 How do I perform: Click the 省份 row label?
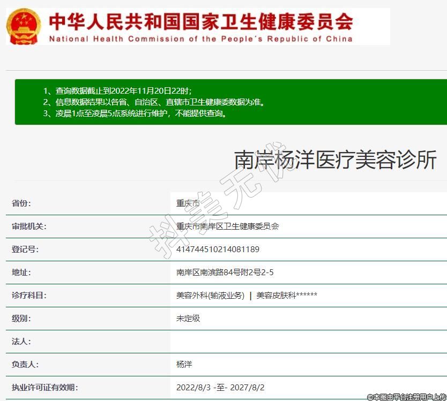tap(21, 203)
